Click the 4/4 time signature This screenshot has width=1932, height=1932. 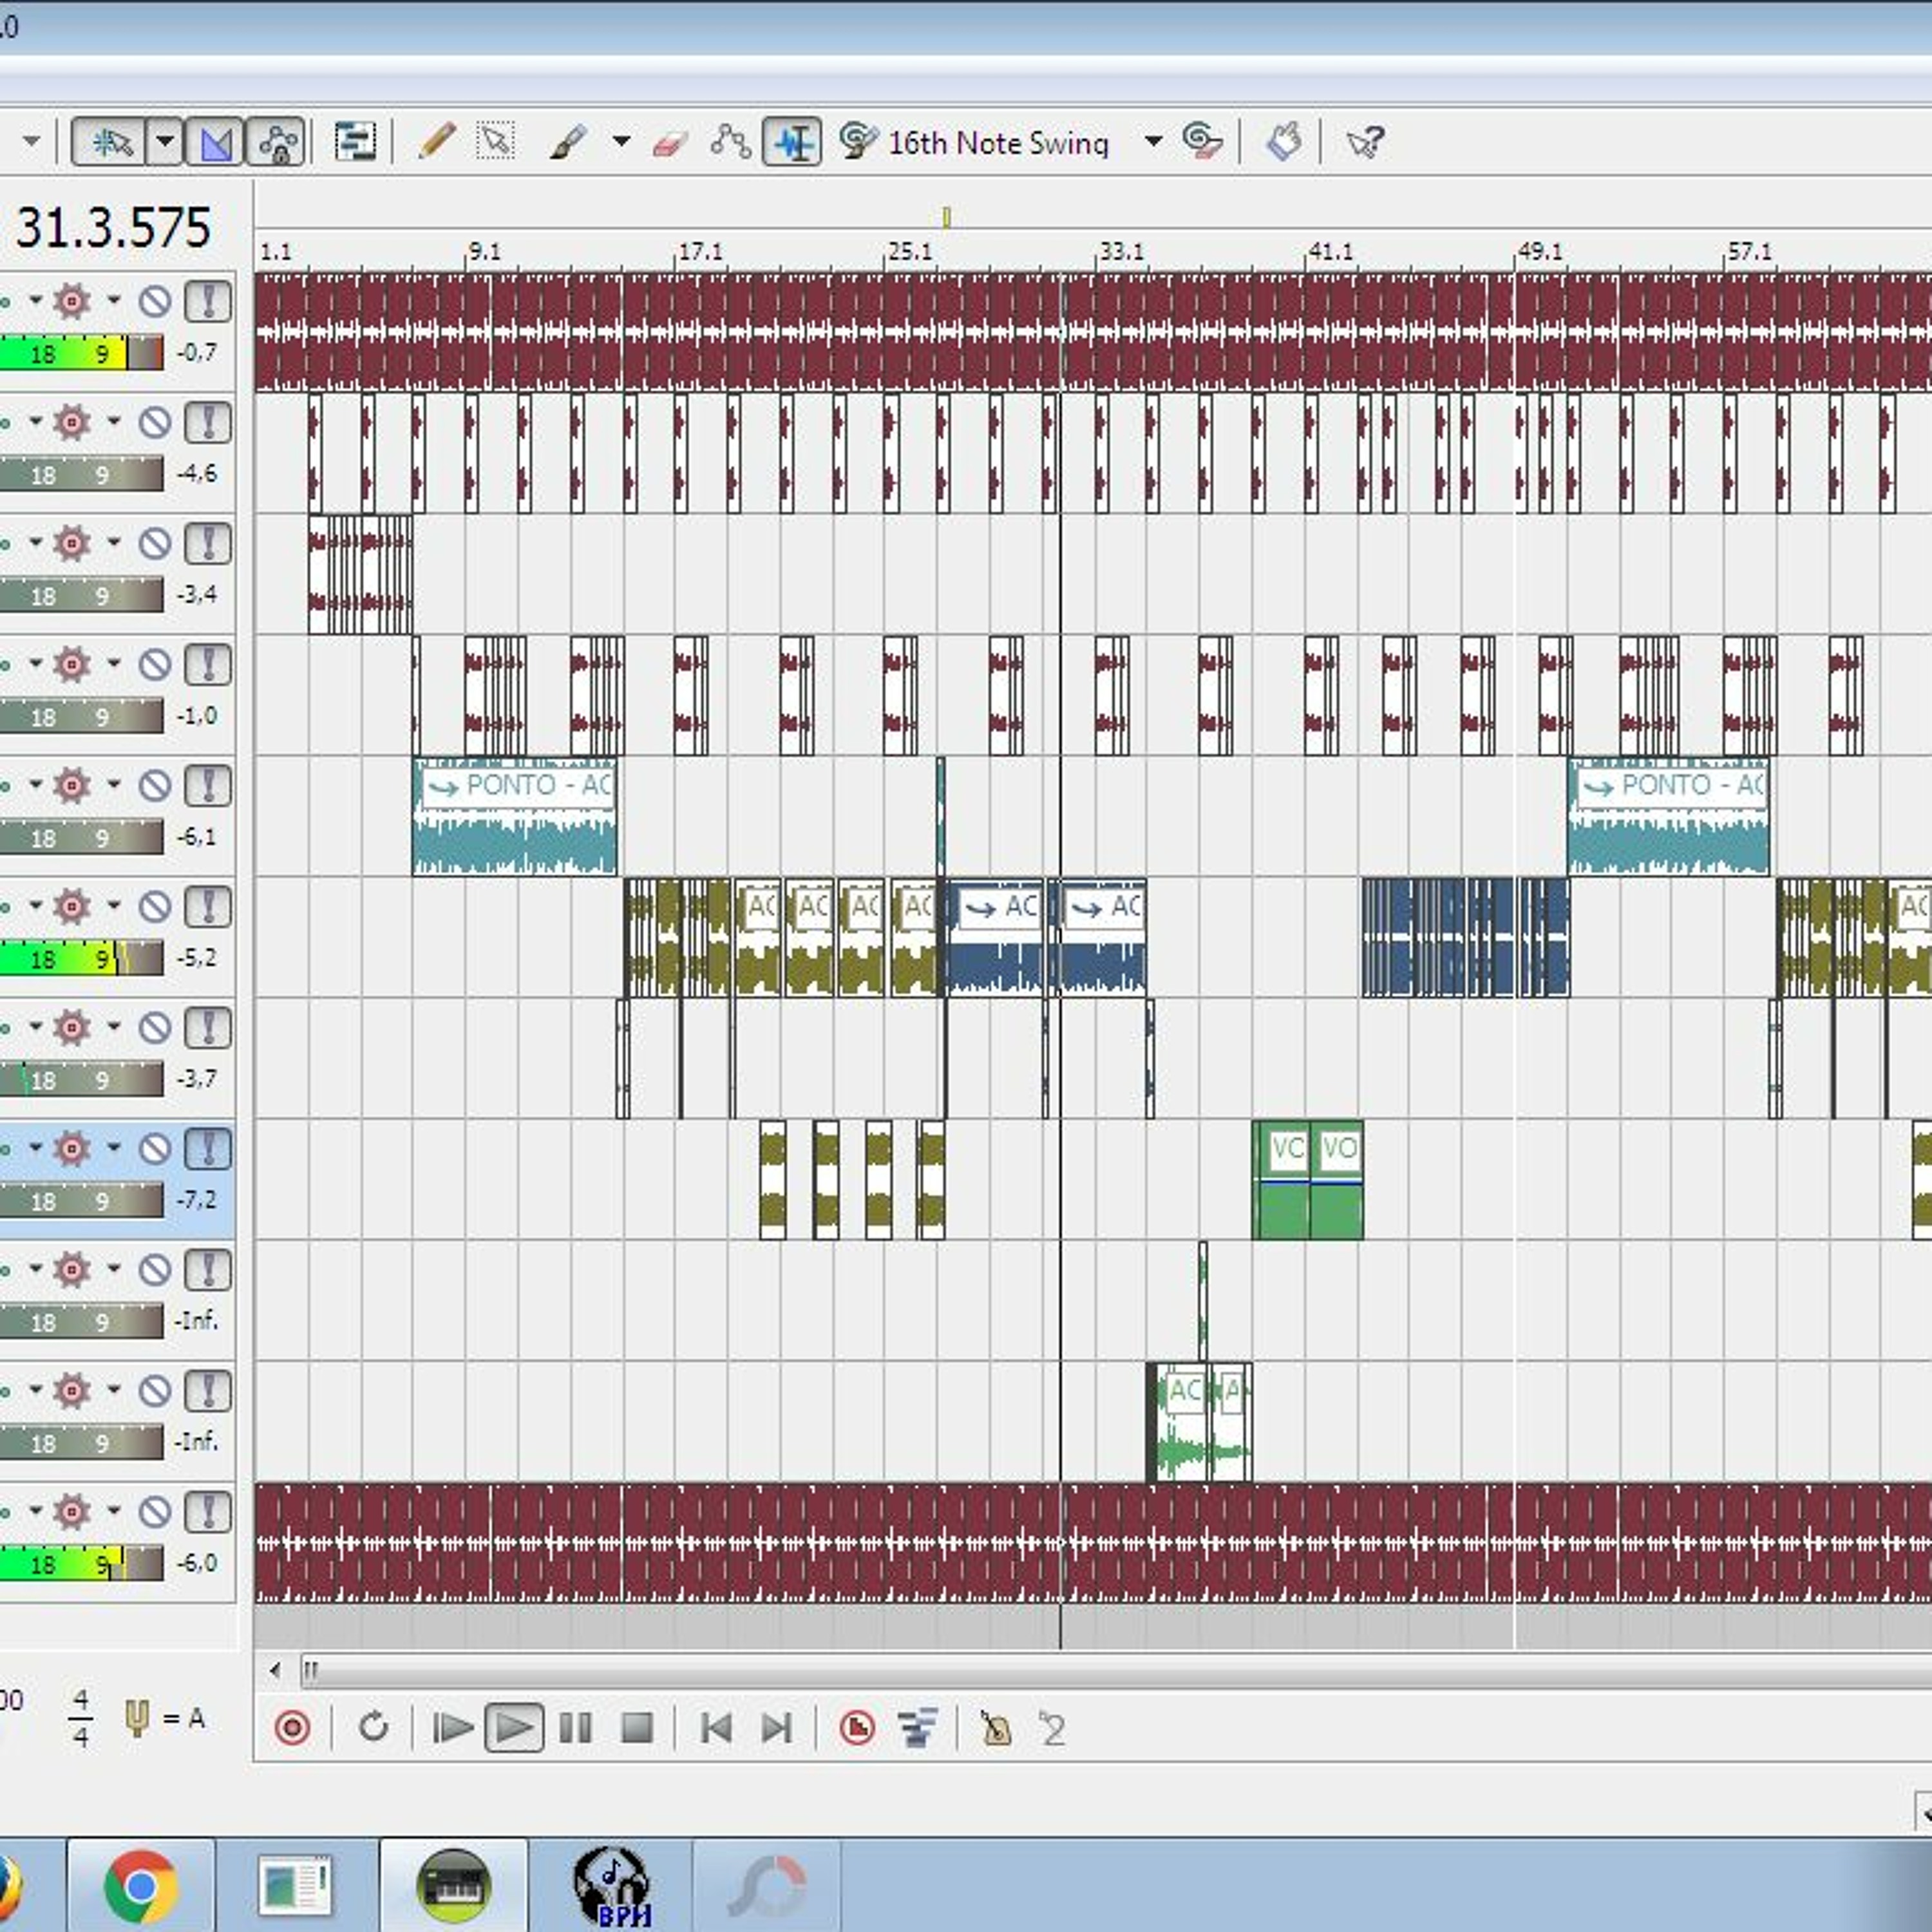tap(81, 1718)
